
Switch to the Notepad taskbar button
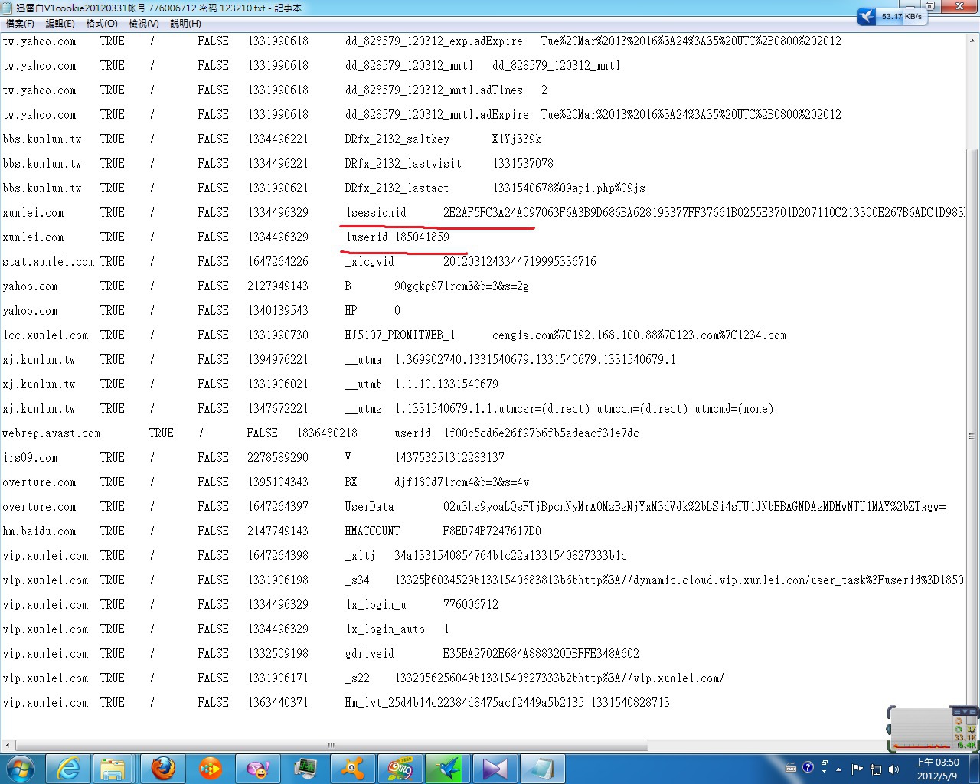[x=543, y=768]
